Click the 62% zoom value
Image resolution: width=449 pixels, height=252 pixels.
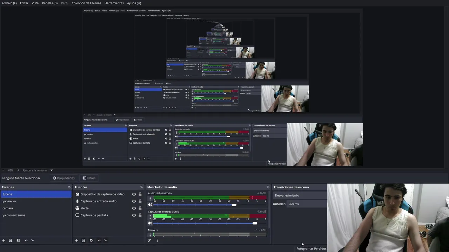[x=11, y=170]
